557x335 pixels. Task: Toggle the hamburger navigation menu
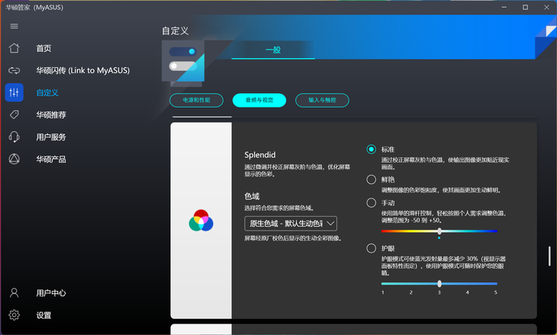(x=14, y=26)
